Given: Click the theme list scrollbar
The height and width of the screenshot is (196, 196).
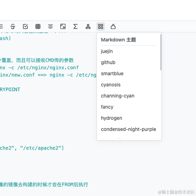Looking at the screenshot, I should [161, 52].
